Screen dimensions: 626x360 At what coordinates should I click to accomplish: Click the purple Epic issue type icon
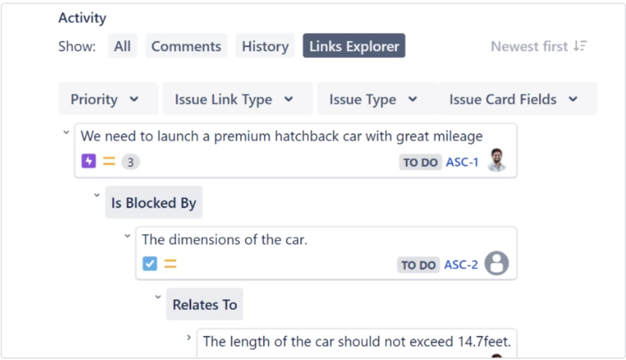coord(88,161)
